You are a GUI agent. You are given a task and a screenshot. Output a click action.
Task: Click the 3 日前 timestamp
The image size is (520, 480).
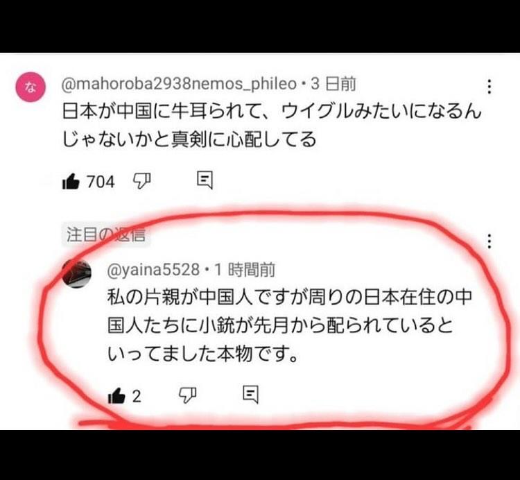point(333,84)
